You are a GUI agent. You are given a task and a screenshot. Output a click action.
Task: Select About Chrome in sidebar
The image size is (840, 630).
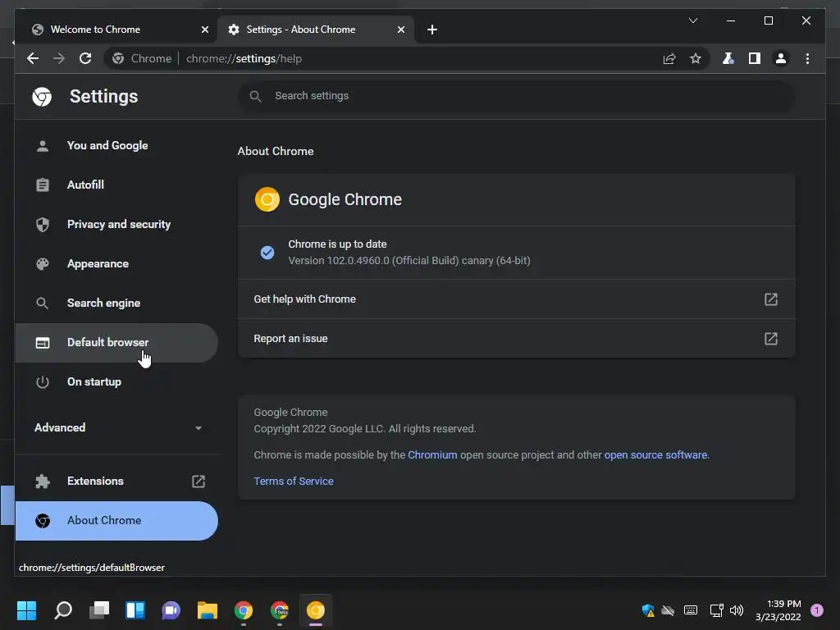pyautogui.click(x=116, y=521)
